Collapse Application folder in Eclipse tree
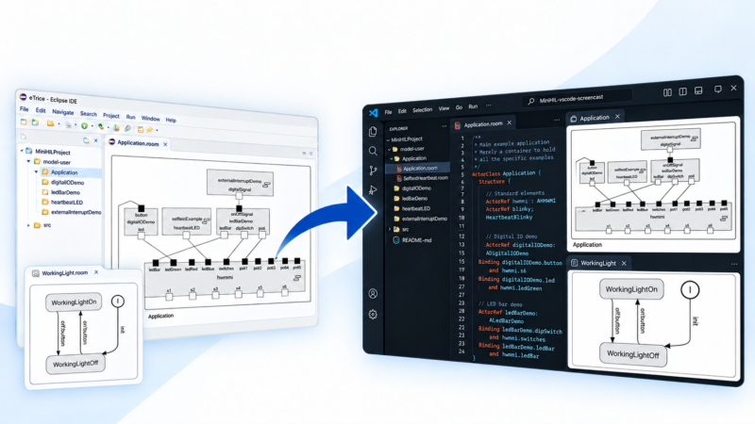The image size is (755, 424). pos(36,171)
